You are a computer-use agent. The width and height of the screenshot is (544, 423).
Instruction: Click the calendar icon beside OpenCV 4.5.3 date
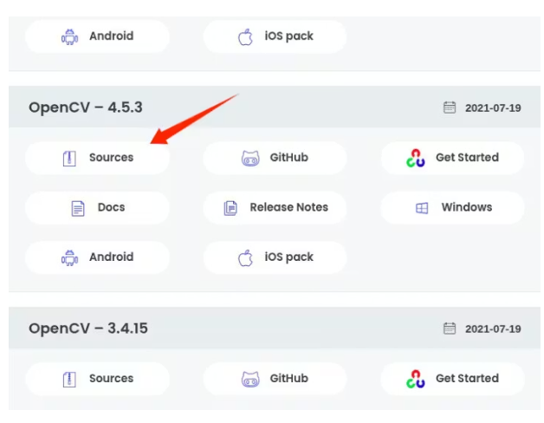click(x=450, y=108)
